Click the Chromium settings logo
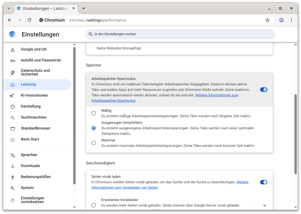 pos(12,34)
